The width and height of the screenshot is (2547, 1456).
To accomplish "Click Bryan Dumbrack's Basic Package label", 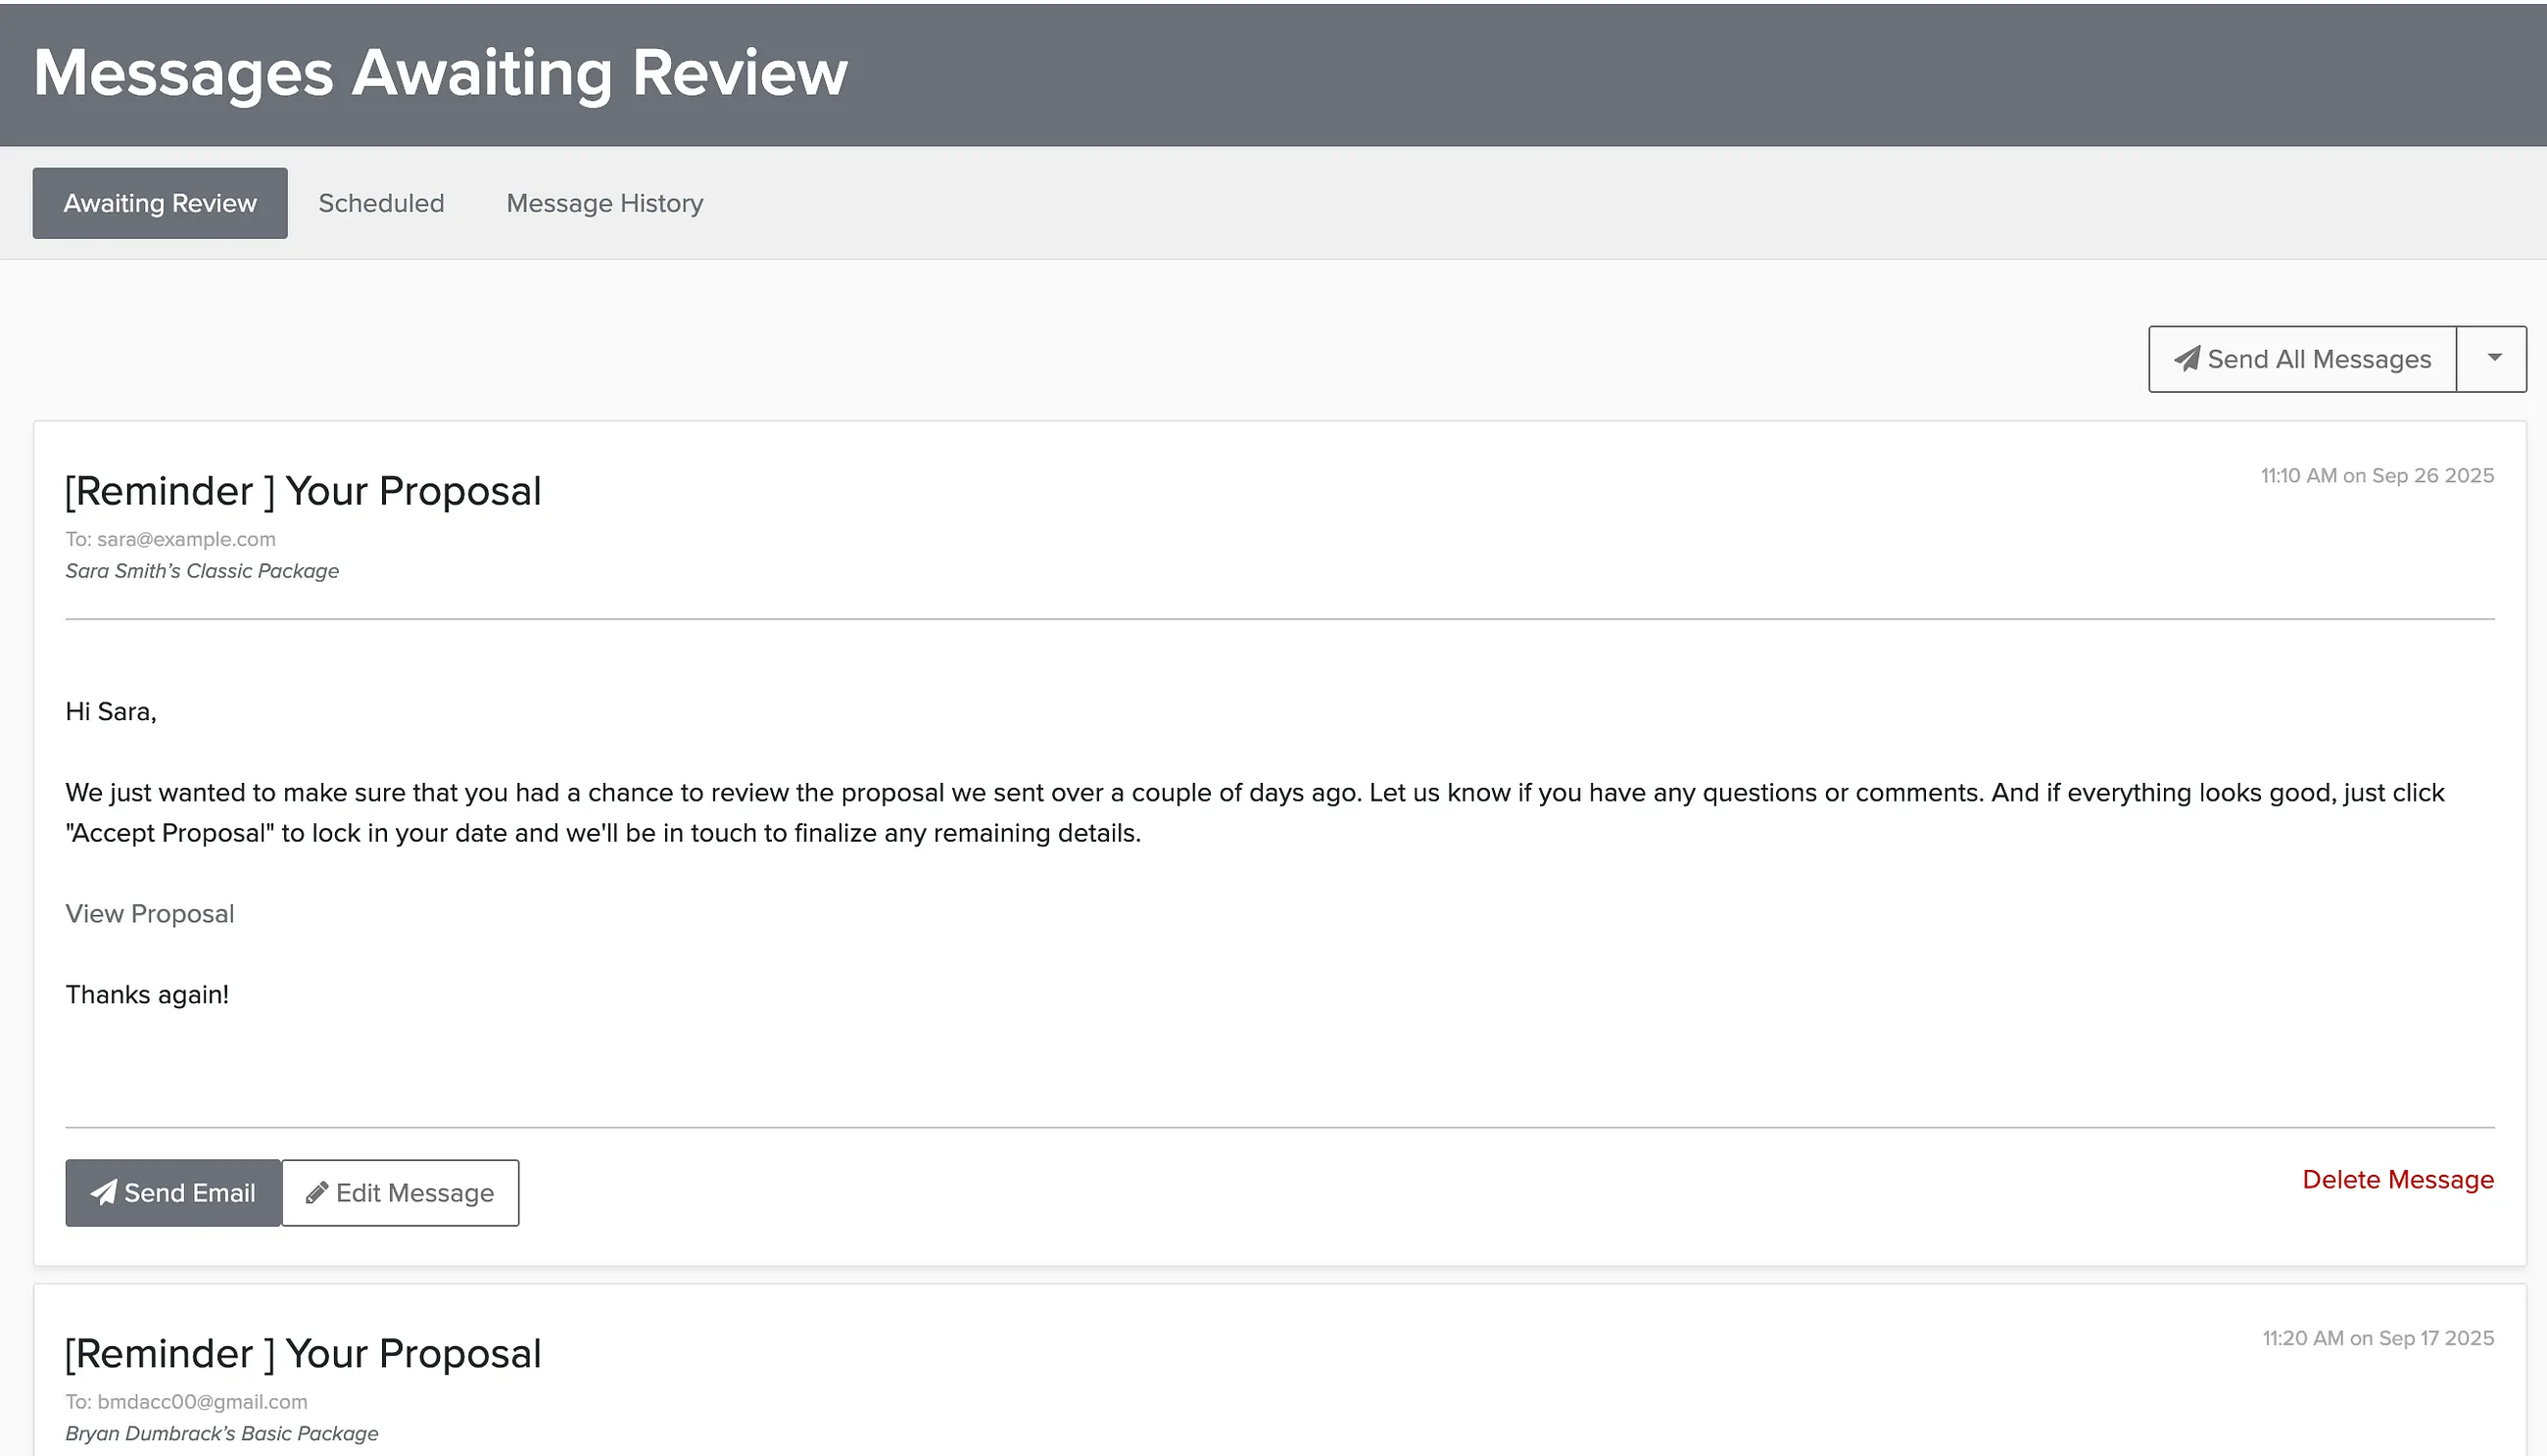I will [x=222, y=1432].
